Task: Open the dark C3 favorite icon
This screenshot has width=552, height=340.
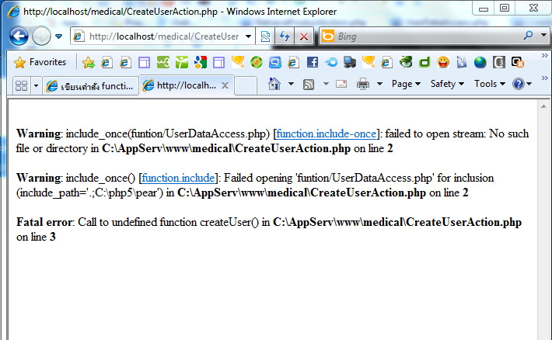Action: [x=499, y=62]
